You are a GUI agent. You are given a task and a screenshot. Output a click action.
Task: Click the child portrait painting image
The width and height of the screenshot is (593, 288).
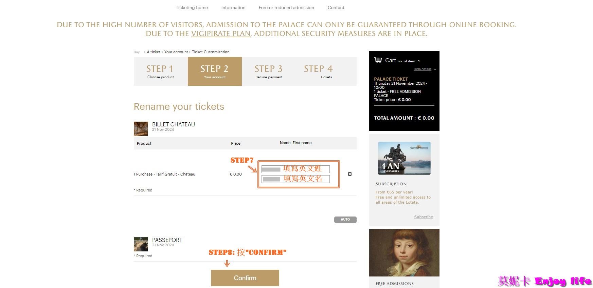(404, 253)
